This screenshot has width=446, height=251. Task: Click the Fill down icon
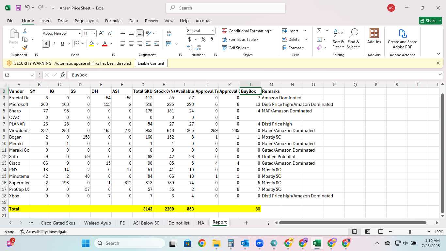tap(319, 39)
